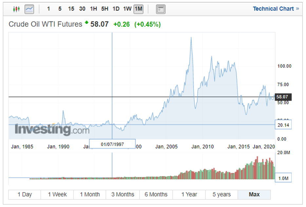Show the 1 Week time range
Image resolution: width=306 pixels, height=207 pixels.
[x=57, y=195]
